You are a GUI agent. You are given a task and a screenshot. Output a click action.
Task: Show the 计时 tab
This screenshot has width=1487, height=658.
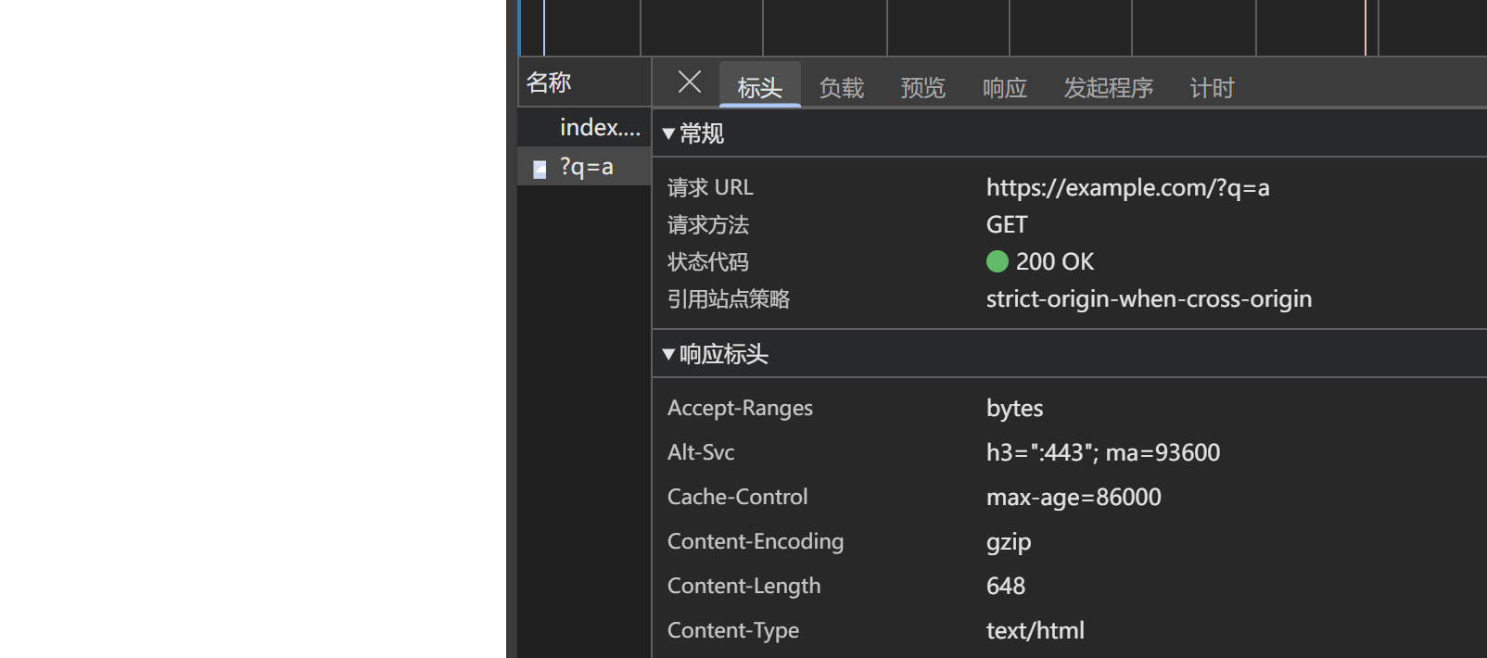pos(1212,88)
